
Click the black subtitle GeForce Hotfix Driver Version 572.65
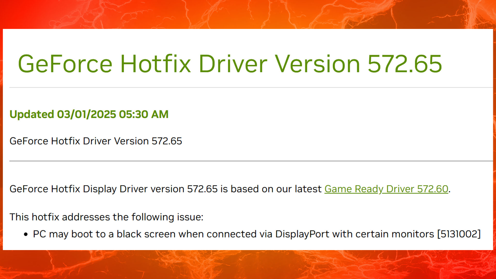point(96,141)
